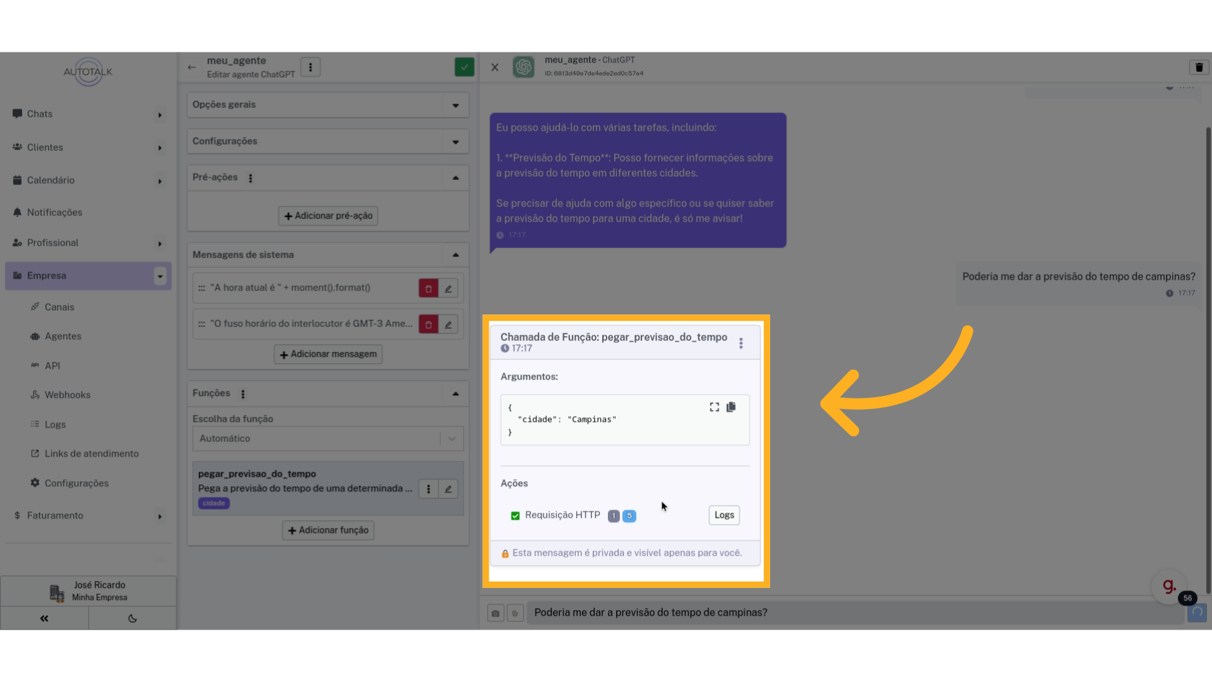Delete conversation with the trash icon at top right
The height and width of the screenshot is (682, 1212).
(x=1199, y=67)
